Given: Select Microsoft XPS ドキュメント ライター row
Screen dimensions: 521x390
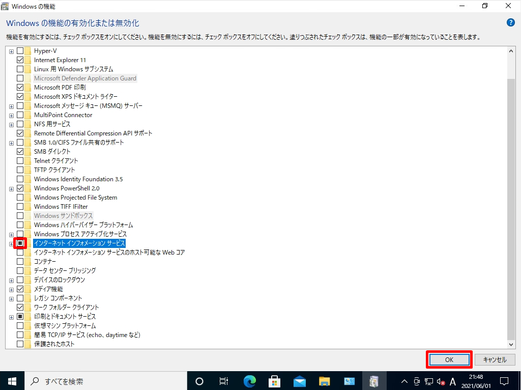Looking at the screenshot, I should (76, 96).
